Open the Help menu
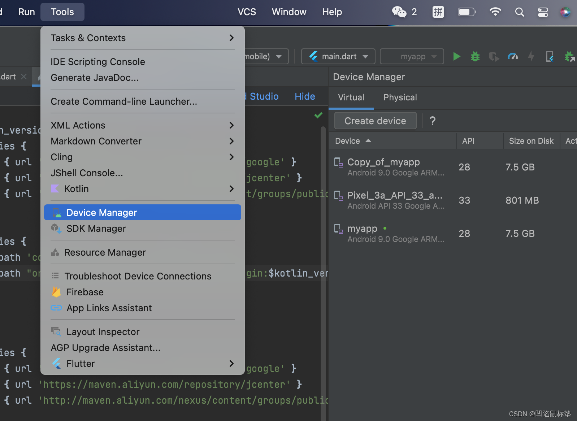Viewport: 577px width, 421px height. pos(332,12)
